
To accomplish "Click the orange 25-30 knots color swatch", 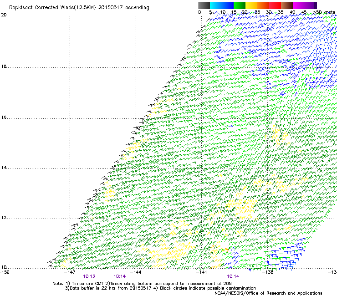I will pyautogui.click(x=263, y=5).
